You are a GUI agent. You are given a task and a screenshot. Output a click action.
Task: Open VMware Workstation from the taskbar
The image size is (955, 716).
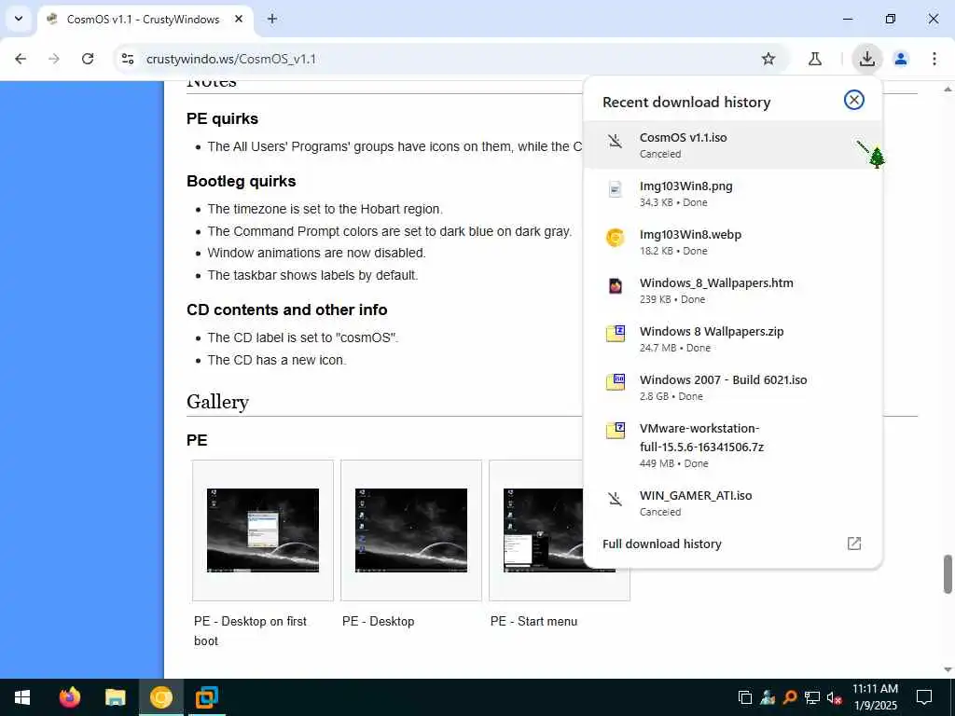[x=206, y=697]
